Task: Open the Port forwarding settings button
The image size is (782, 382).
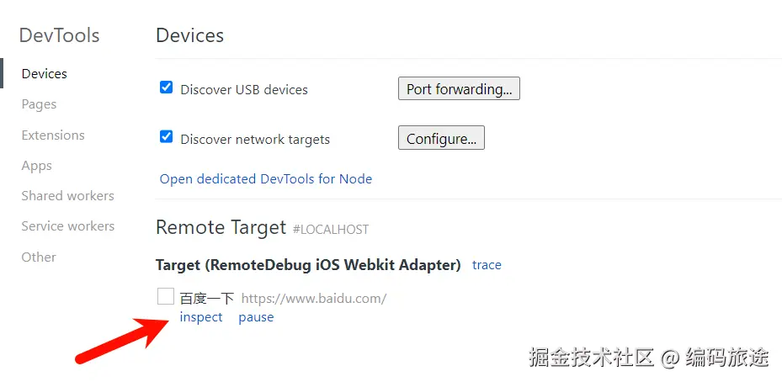Action: (x=459, y=89)
